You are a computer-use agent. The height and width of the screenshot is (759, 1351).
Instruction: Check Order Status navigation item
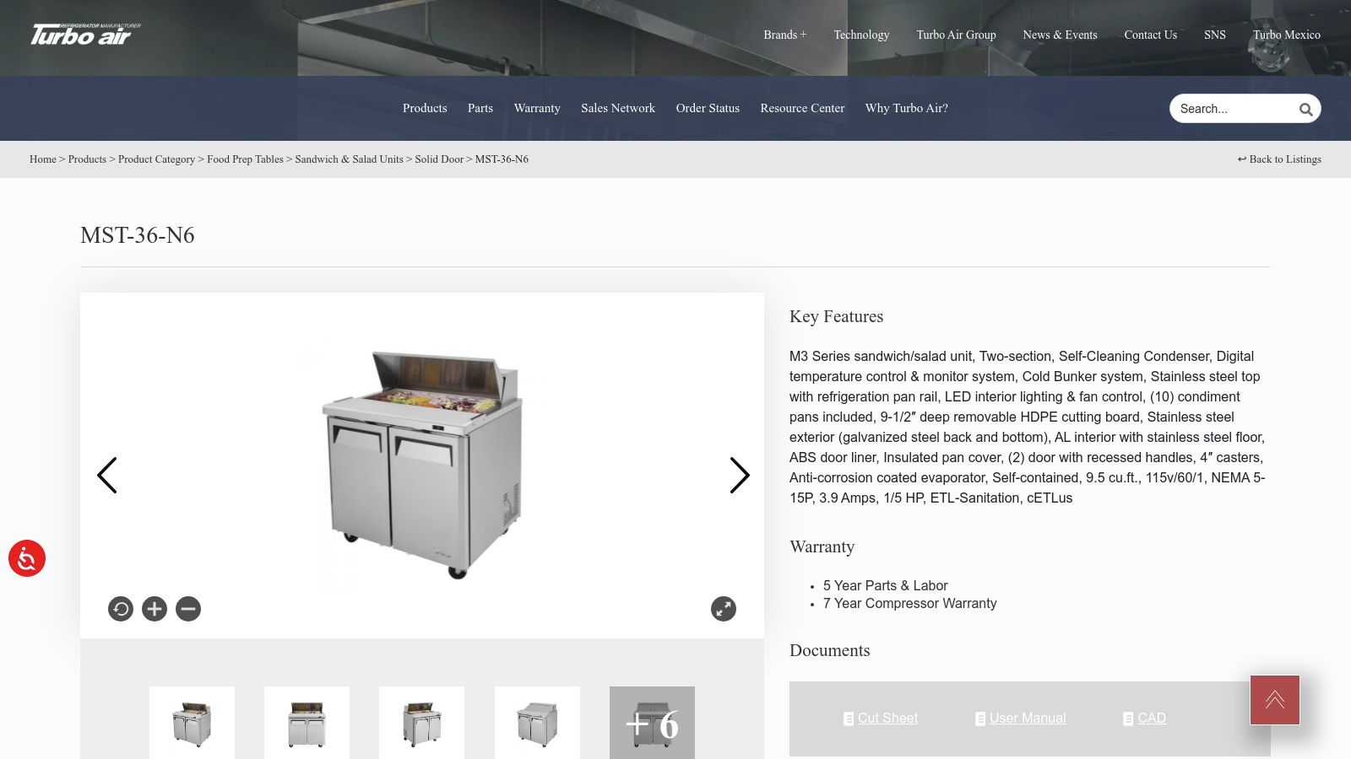pyautogui.click(x=708, y=108)
